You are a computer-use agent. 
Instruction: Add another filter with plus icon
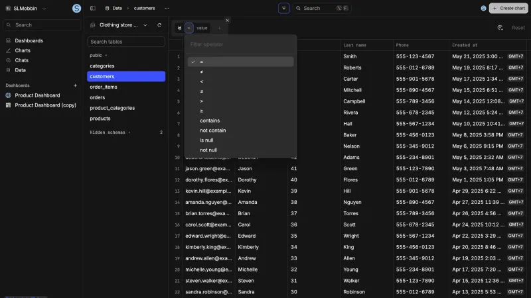click(x=219, y=28)
